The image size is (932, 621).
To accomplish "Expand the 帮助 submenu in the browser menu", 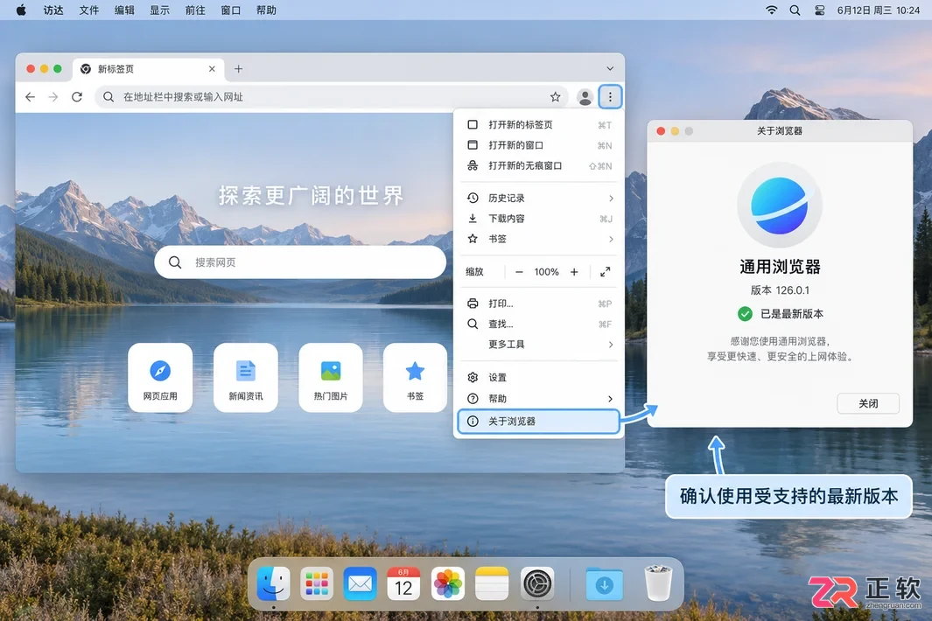I will [x=538, y=399].
